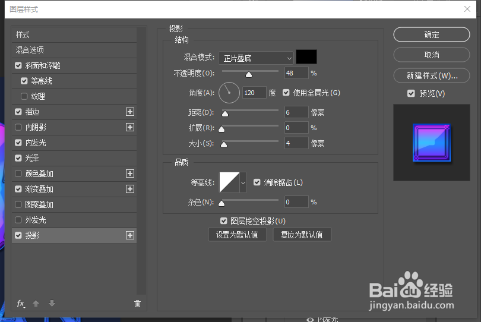Click the 距离 field showing 6
The height and width of the screenshot is (322, 481).
click(x=296, y=112)
